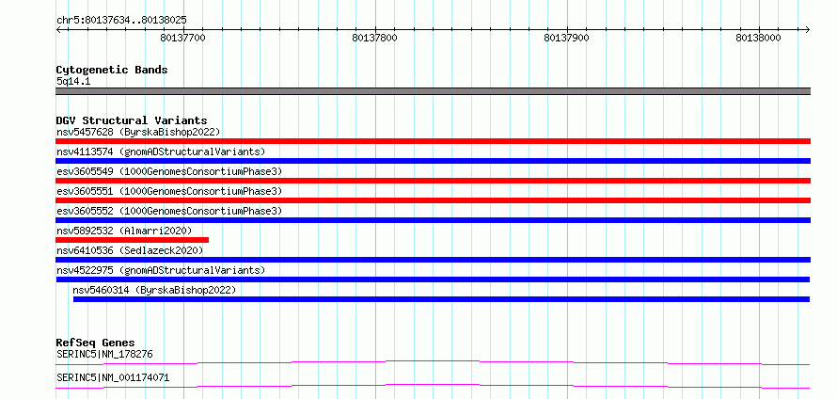
Task: Click the red bar under esv3605551
Action: point(433,200)
